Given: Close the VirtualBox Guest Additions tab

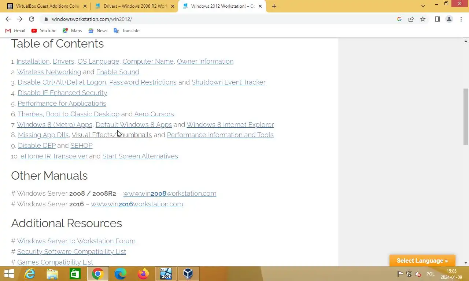Looking at the screenshot, I should pyautogui.click(x=85, y=6).
